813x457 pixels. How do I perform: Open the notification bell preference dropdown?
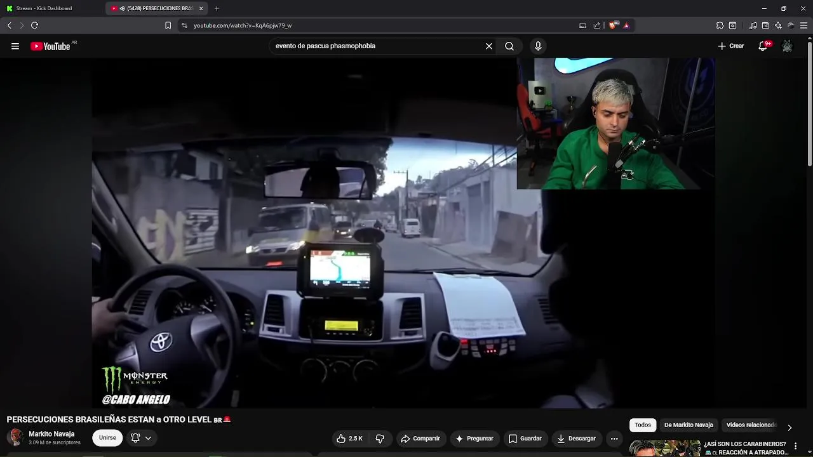141,438
